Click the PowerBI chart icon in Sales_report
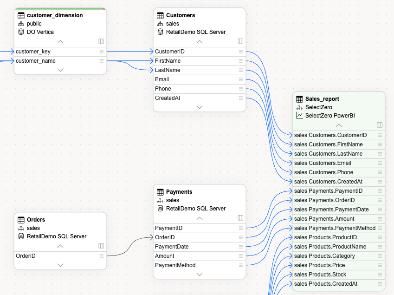The width and height of the screenshot is (394, 295). pos(299,115)
